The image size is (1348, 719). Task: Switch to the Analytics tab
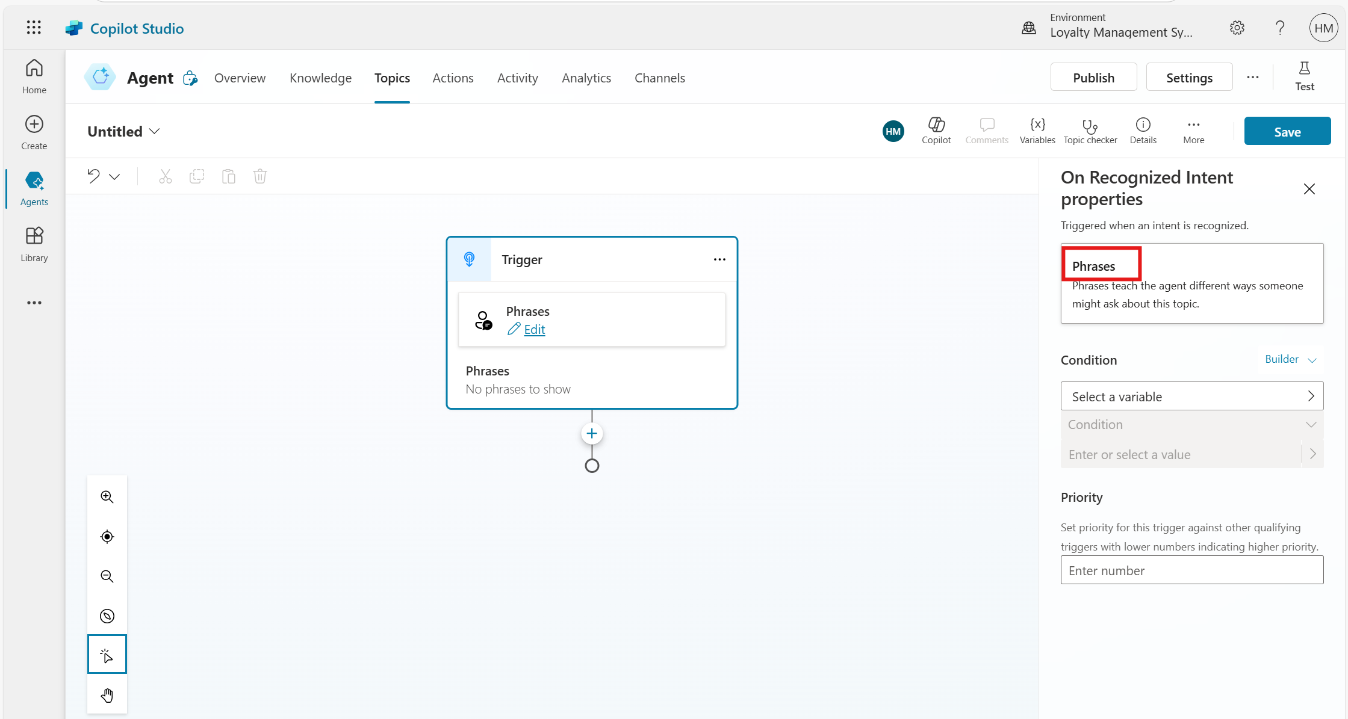click(586, 78)
